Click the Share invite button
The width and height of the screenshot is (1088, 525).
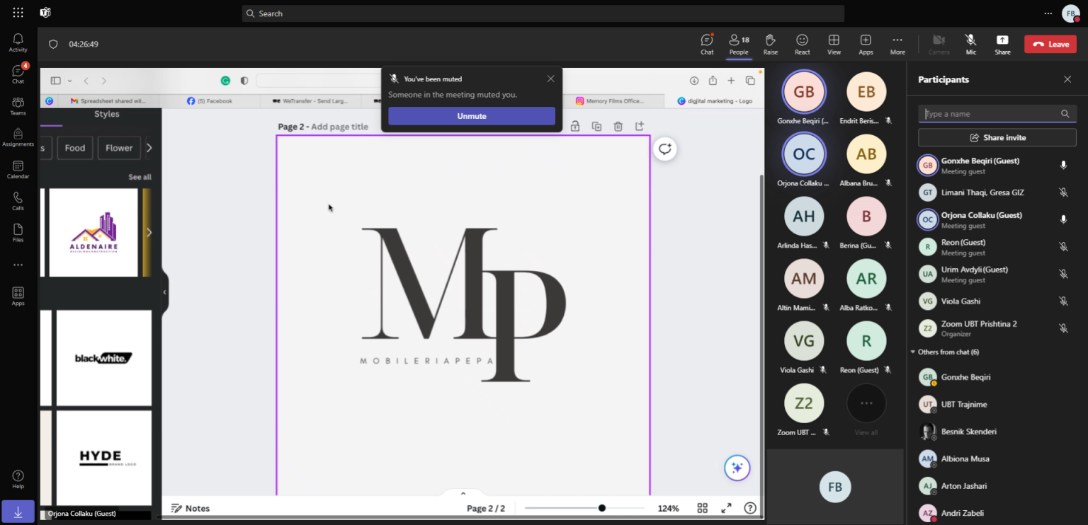pos(997,137)
